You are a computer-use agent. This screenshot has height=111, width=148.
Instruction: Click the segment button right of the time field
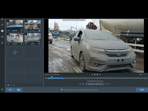[107, 84]
